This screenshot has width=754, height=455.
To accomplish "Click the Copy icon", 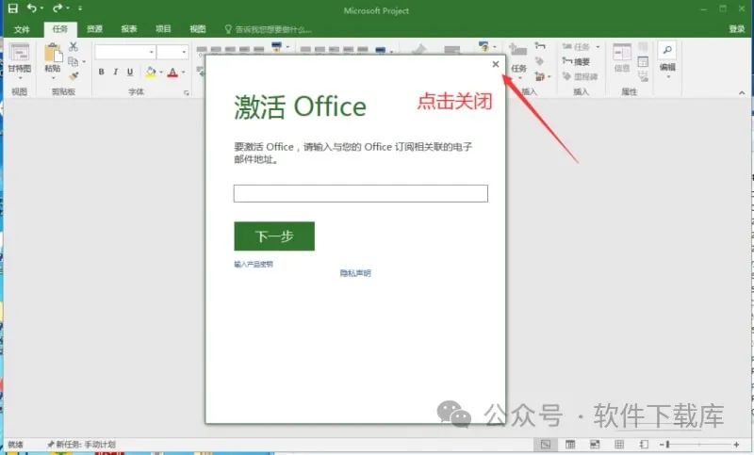I will (x=74, y=61).
